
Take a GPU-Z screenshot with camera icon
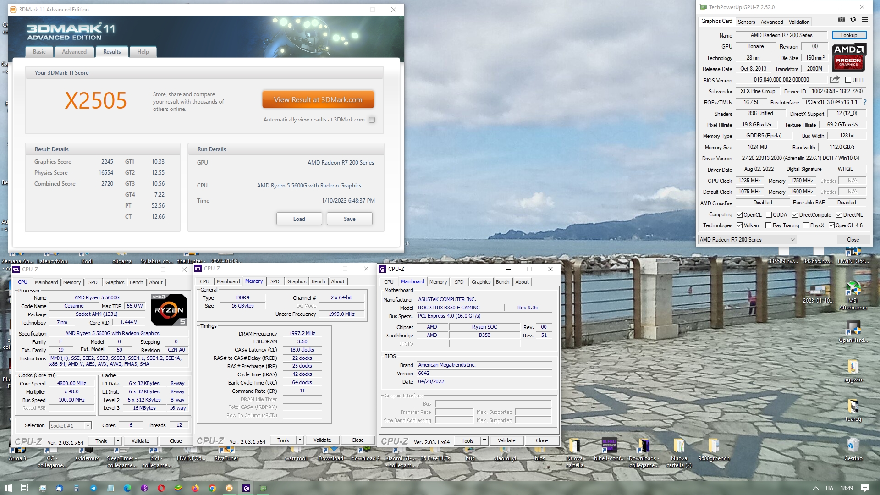click(841, 20)
